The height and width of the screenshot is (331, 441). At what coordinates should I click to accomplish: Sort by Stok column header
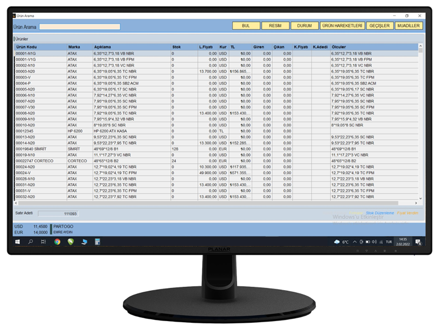[184, 47]
